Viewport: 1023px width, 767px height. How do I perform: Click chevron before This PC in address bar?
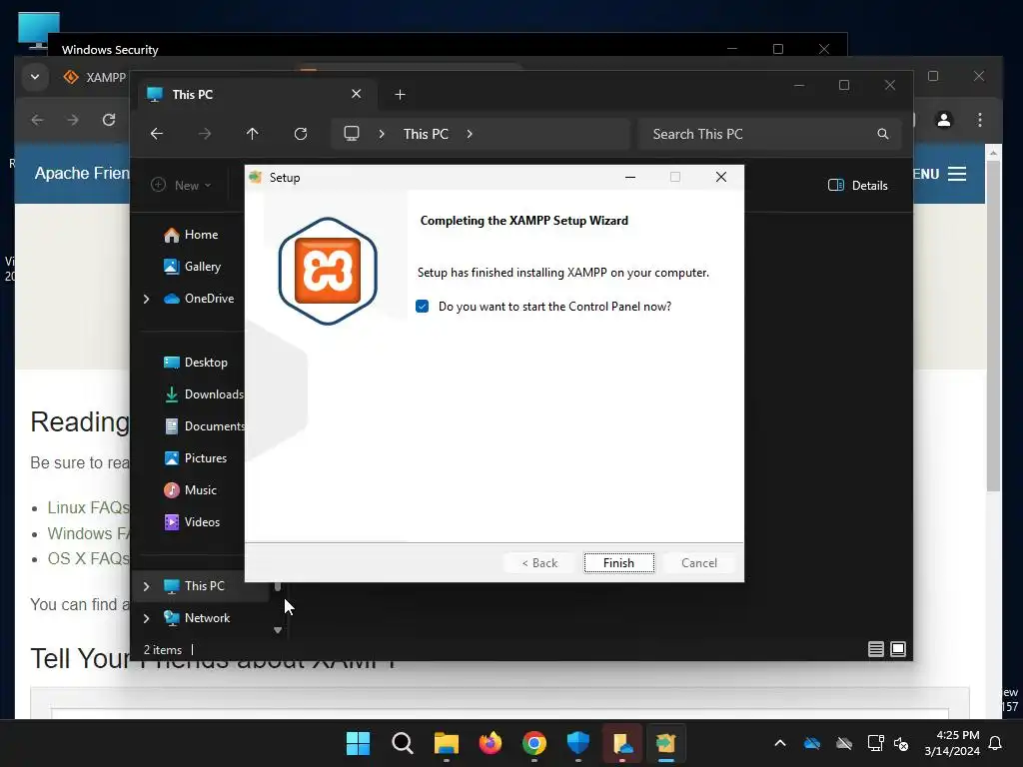382,134
